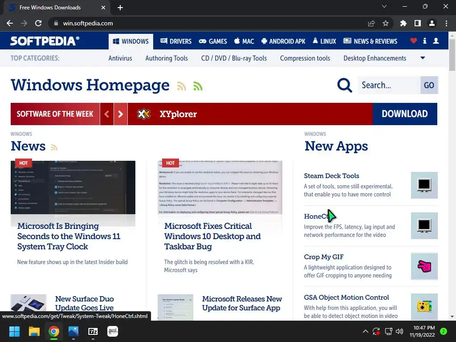Open Antivirus category
Screen dimensions: 456x342
coord(120,58)
